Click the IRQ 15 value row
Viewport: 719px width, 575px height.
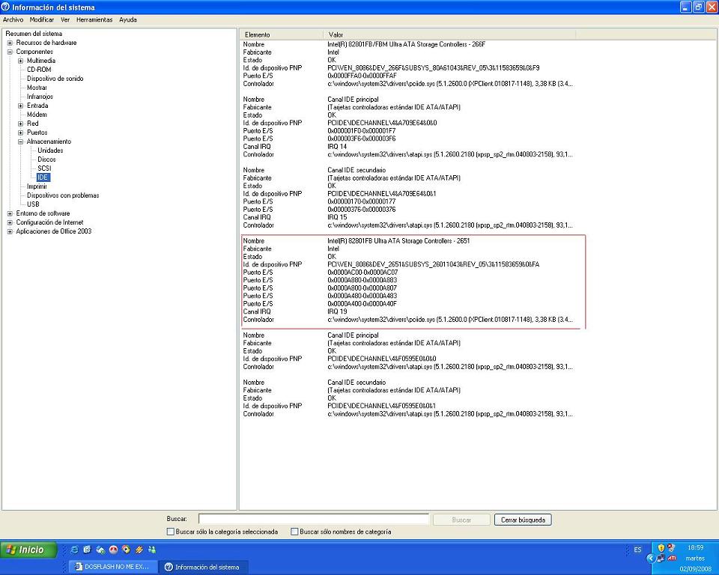point(337,217)
